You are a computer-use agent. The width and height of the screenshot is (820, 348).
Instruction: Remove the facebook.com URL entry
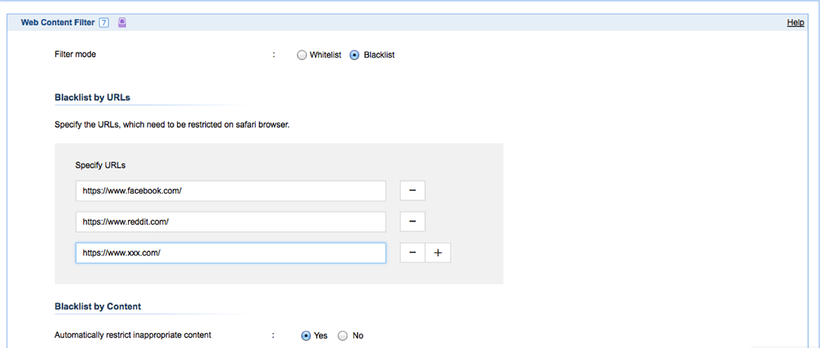click(x=413, y=191)
